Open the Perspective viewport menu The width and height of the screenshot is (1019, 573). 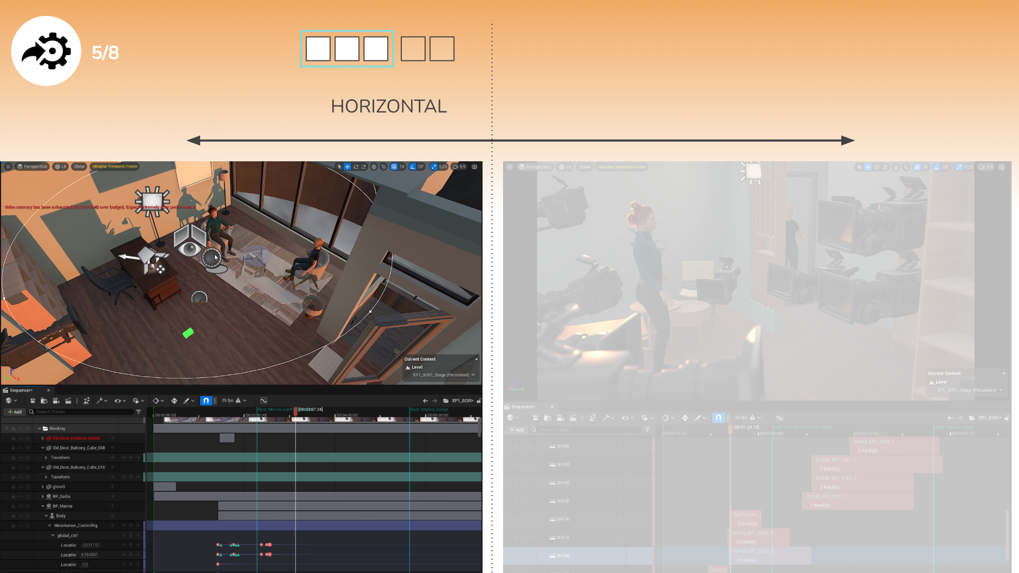pyautogui.click(x=32, y=167)
